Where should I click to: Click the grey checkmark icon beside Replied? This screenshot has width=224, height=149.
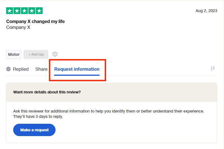(8, 69)
